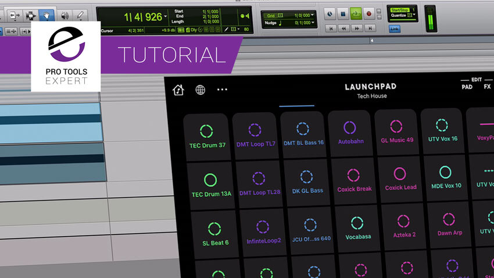The width and height of the screenshot is (494, 278).
Task: Click the +9.9 db level readout
Action: click(168, 30)
